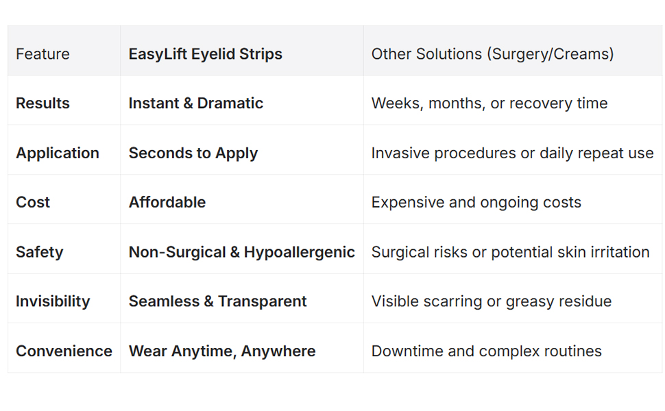
Task: Select the 'Non-Surgical & Hypoallergenic' cell
Action: coord(241,252)
